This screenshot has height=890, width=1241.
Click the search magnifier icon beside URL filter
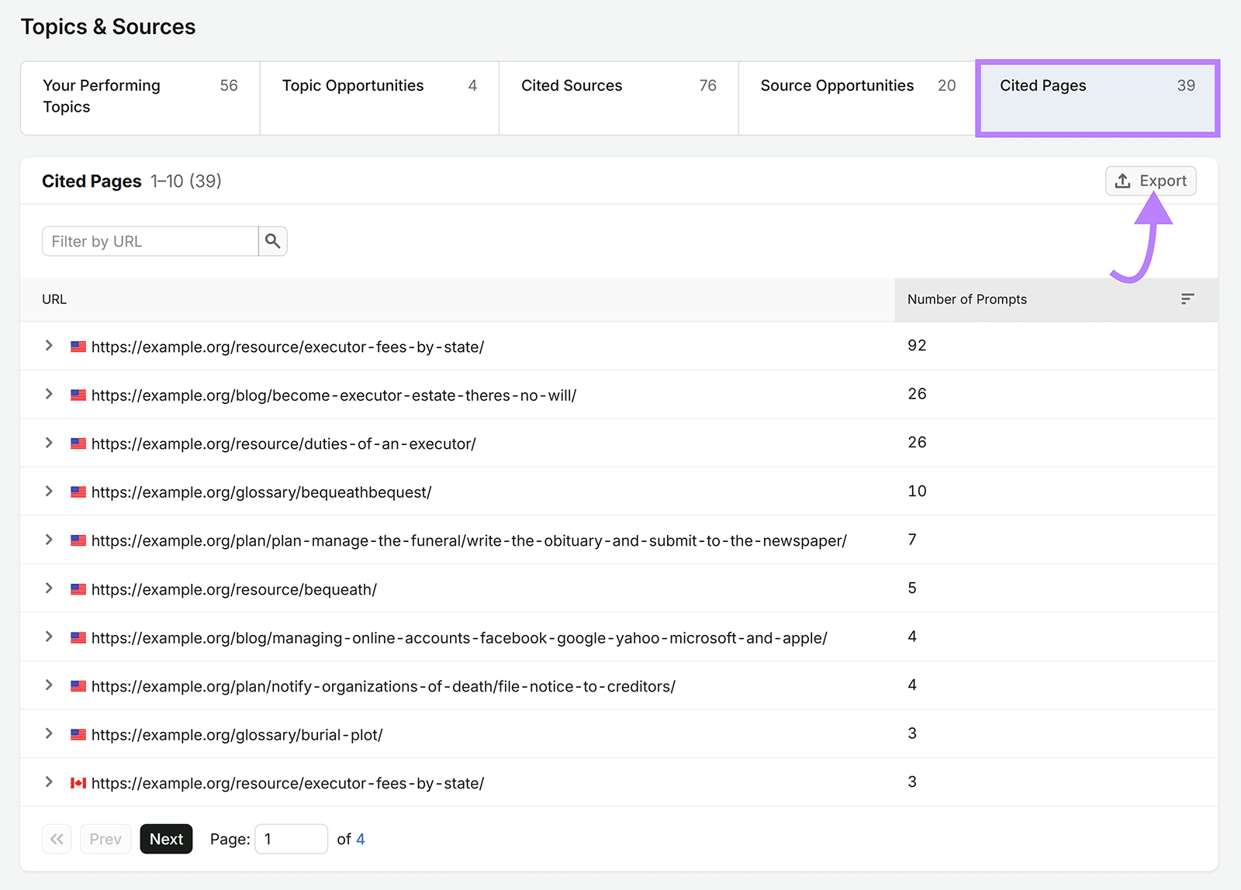pos(272,241)
